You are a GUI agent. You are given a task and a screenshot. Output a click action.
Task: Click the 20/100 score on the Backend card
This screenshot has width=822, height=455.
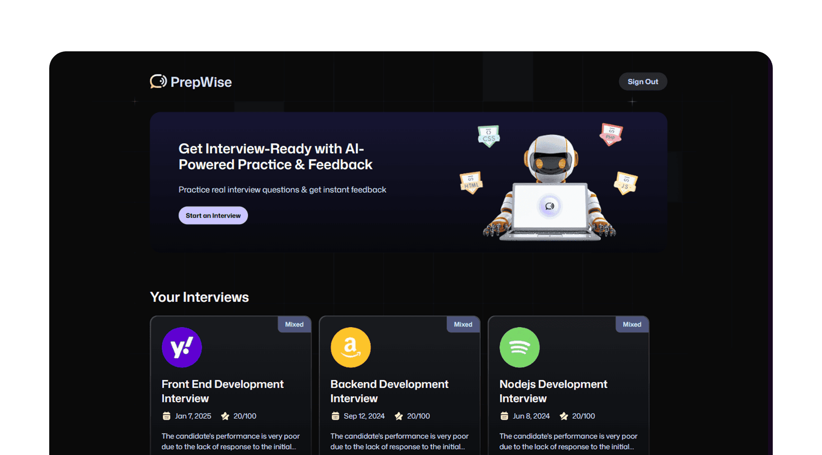click(x=418, y=416)
